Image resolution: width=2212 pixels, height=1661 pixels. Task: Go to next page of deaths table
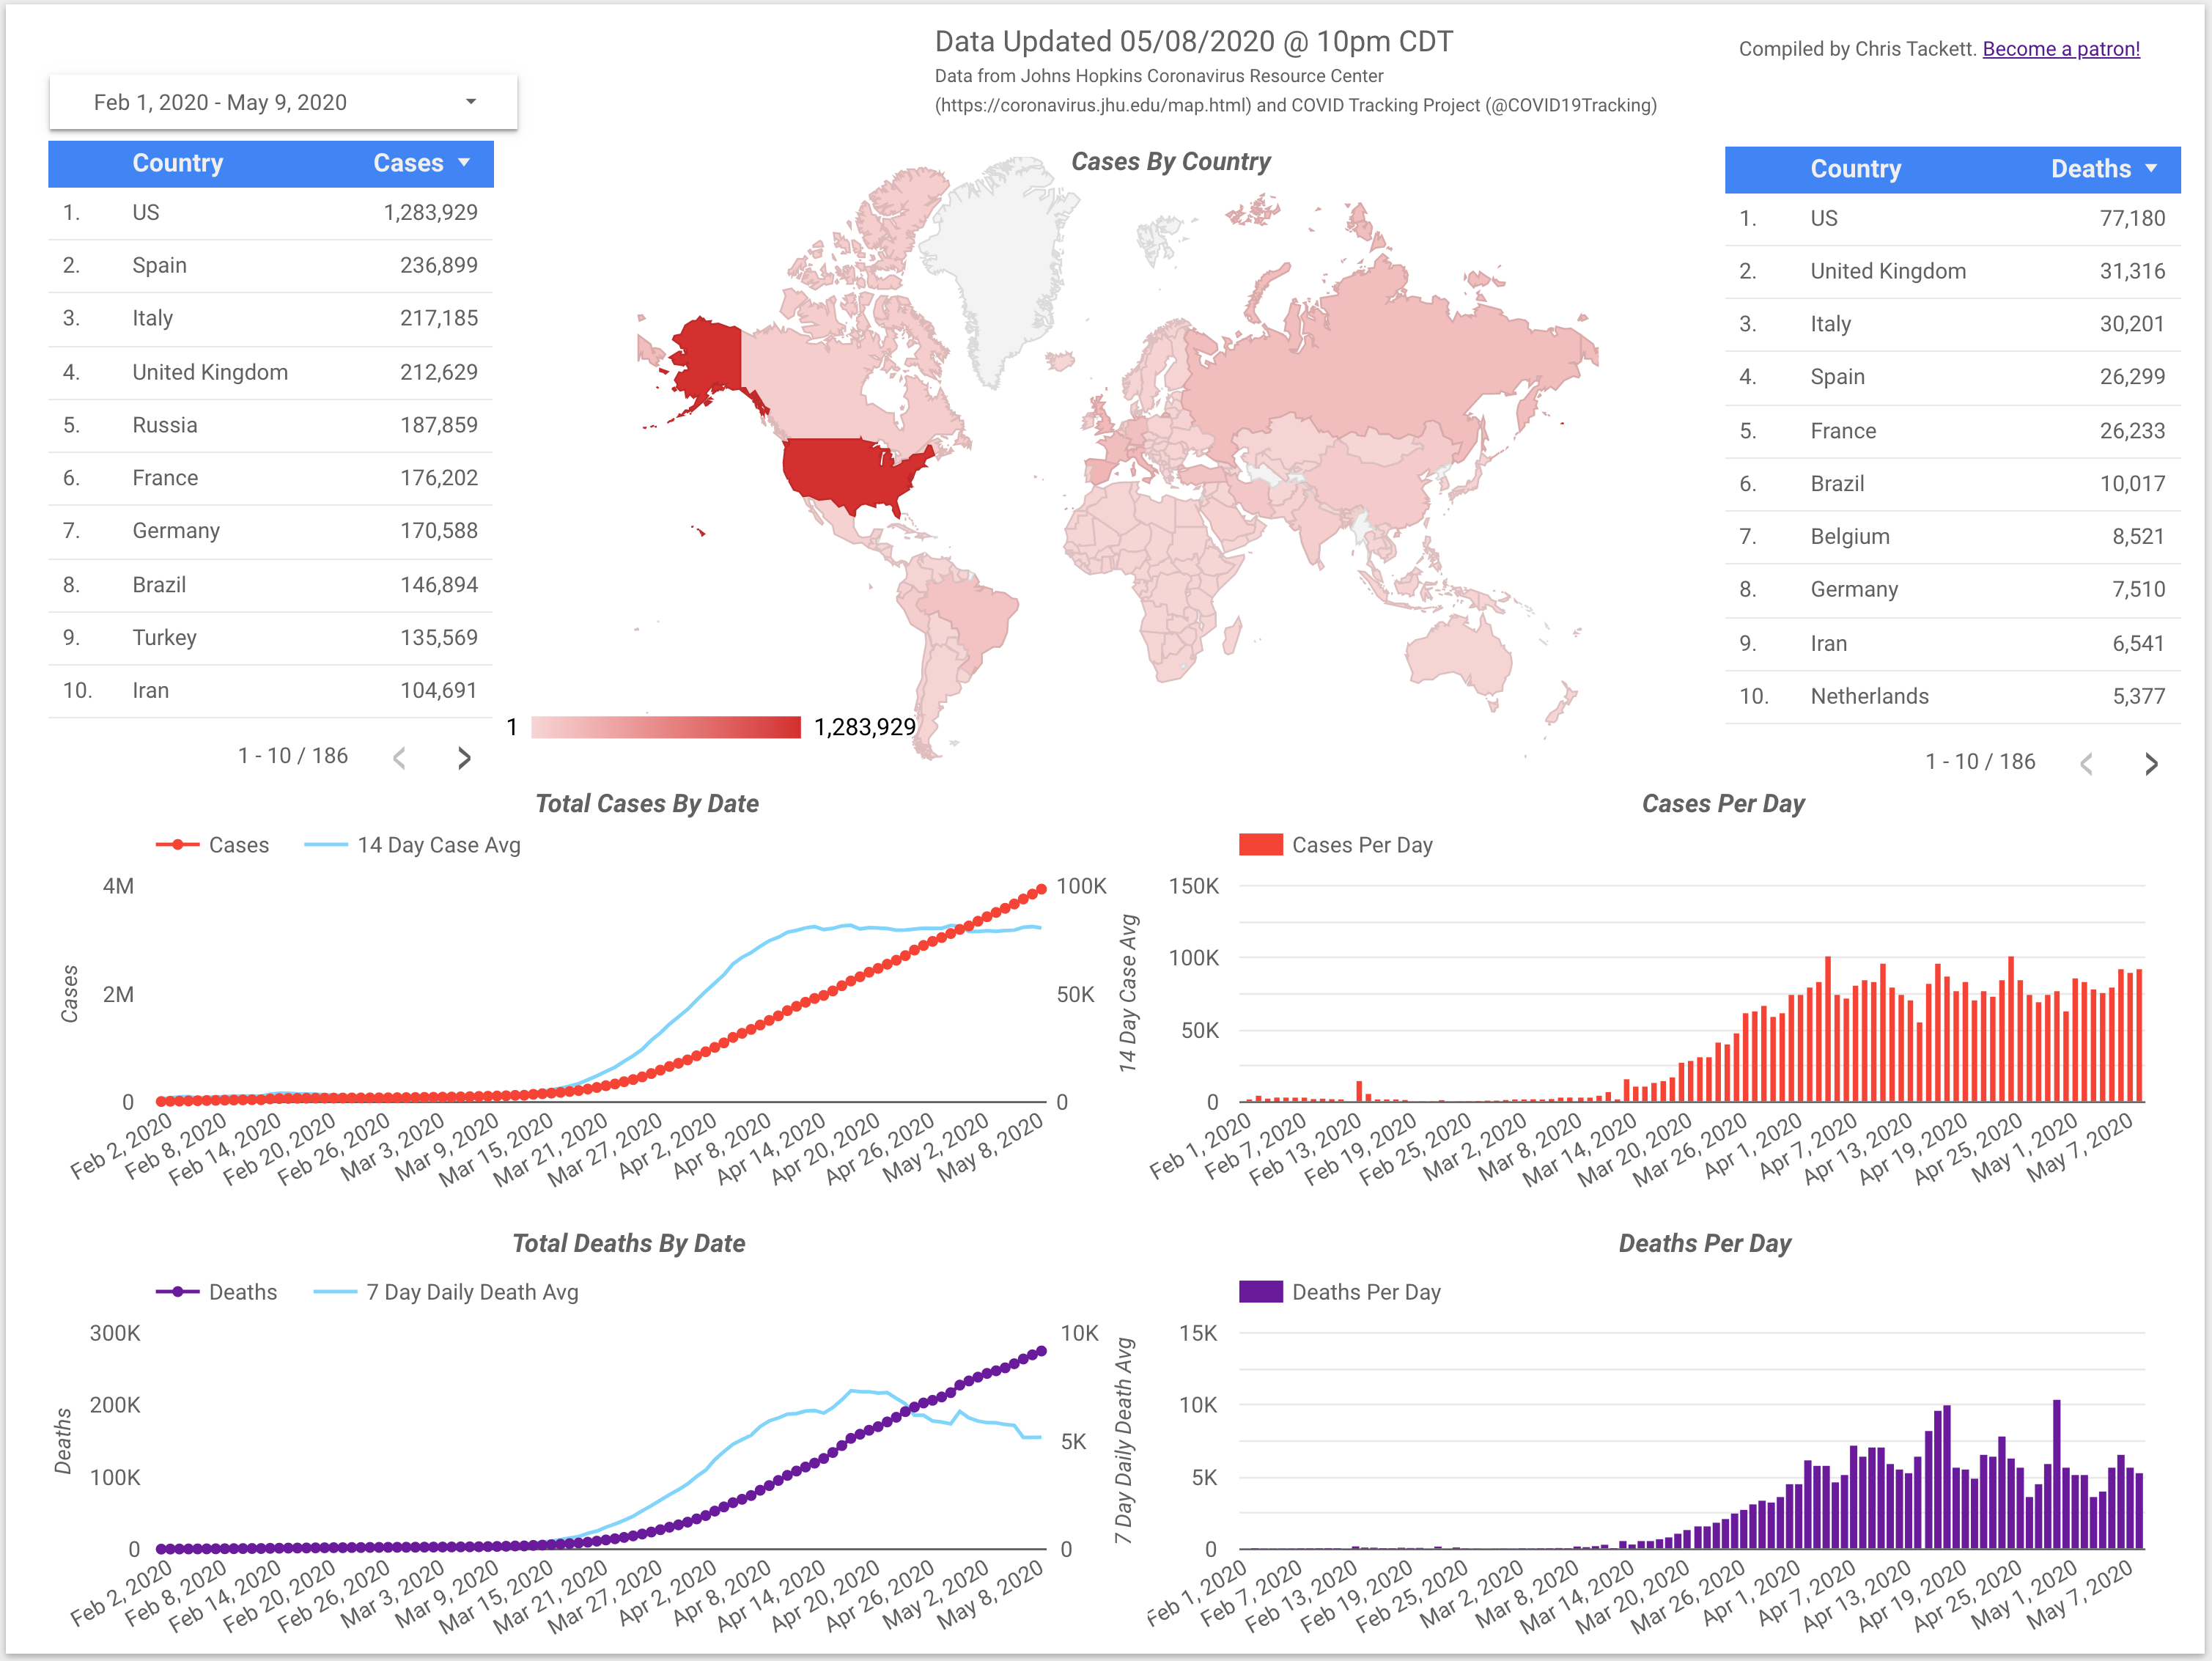[2151, 764]
